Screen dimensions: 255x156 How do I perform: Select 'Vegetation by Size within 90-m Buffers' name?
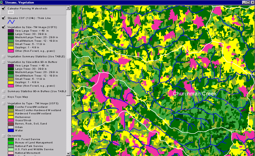click(32, 62)
